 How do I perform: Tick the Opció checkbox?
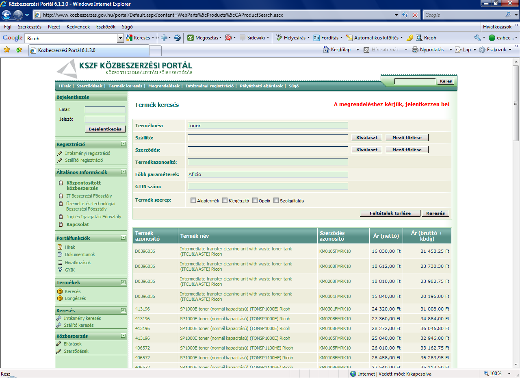[x=255, y=200]
